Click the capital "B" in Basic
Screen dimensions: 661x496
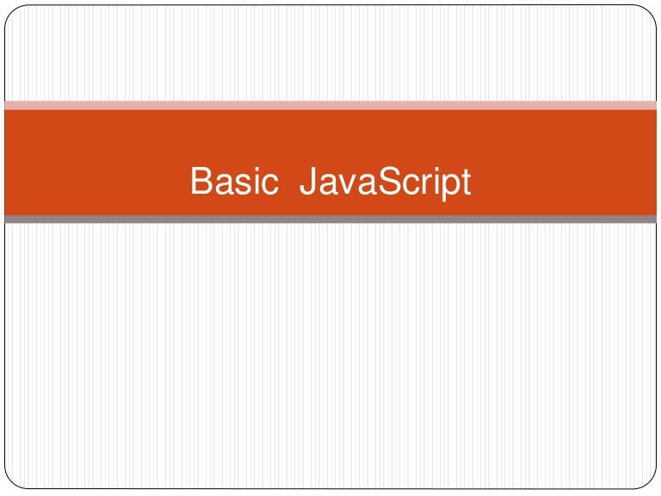(200, 182)
